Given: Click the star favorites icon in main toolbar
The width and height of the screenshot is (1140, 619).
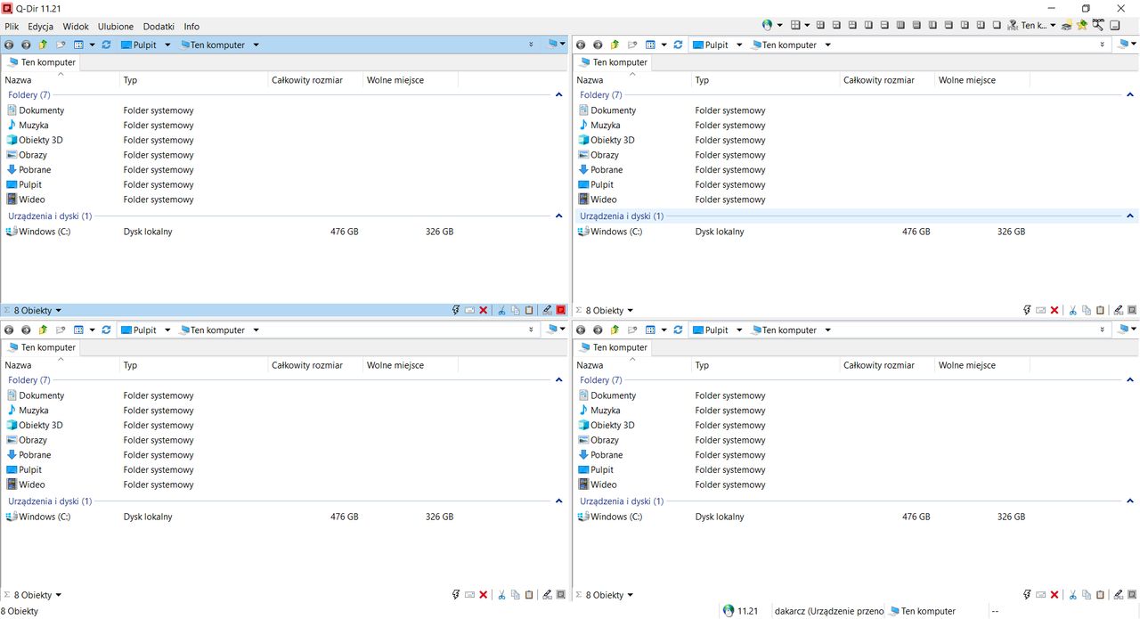Looking at the screenshot, I should 1082,26.
